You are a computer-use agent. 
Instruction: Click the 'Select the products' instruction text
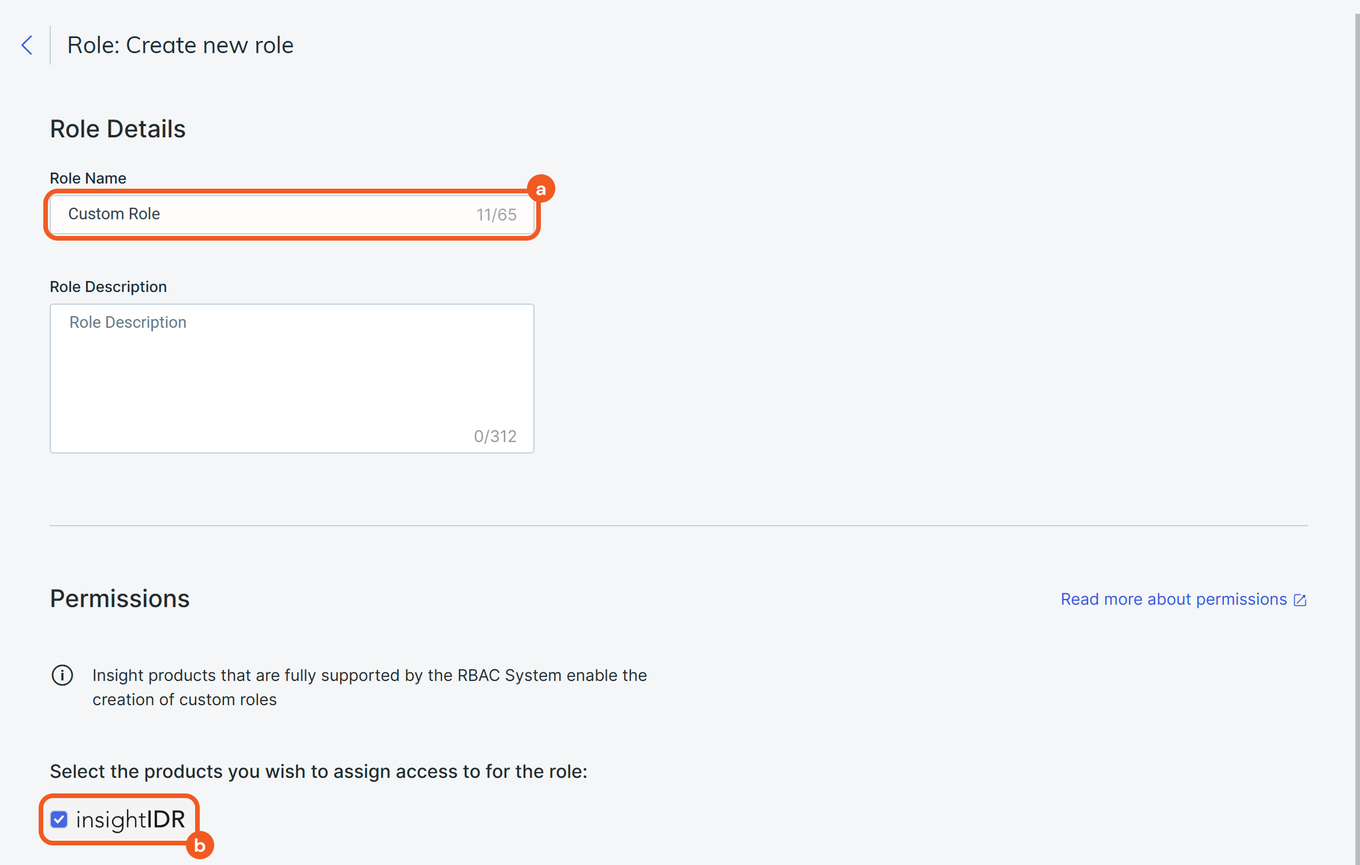click(x=318, y=772)
